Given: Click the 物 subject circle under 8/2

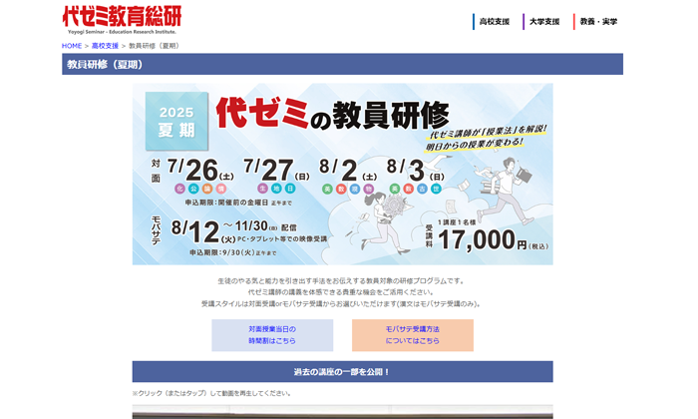Looking at the screenshot, I should tap(369, 189).
